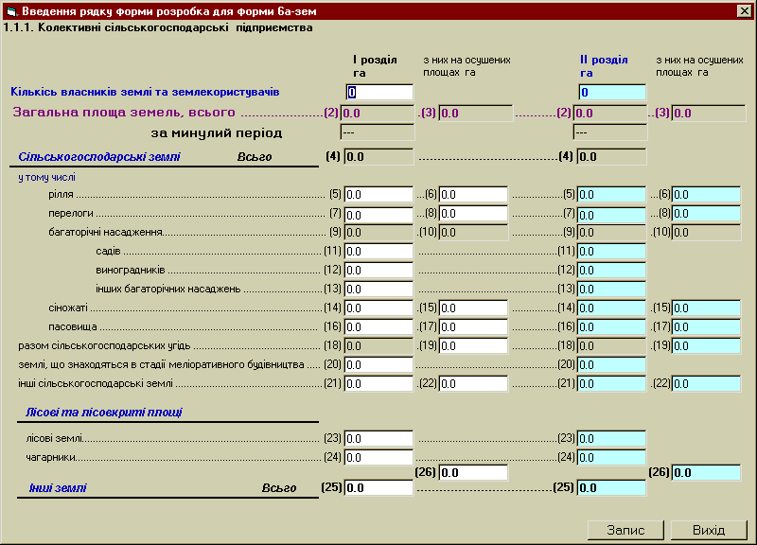This screenshot has width=757, height=545.
Task: Click total drained area field (3) in I розділ
Action: [x=476, y=114]
